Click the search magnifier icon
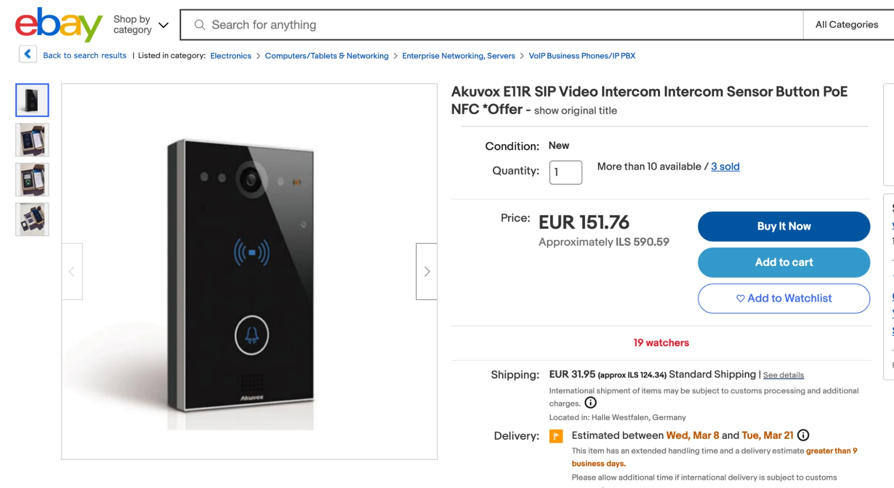 (x=200, y=25)
